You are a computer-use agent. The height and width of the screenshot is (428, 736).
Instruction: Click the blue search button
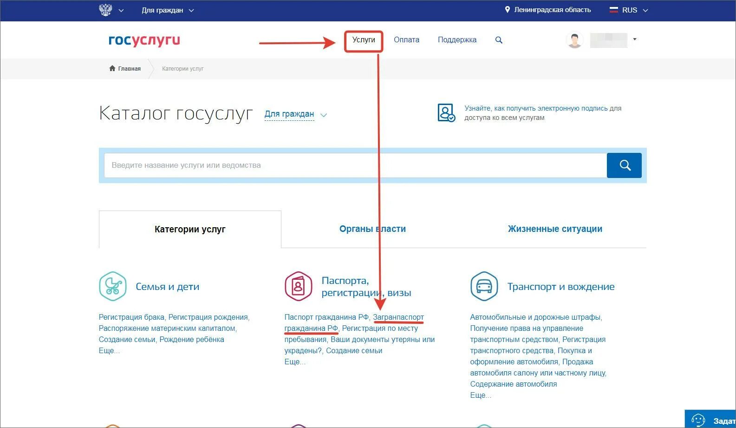(624, 165)
